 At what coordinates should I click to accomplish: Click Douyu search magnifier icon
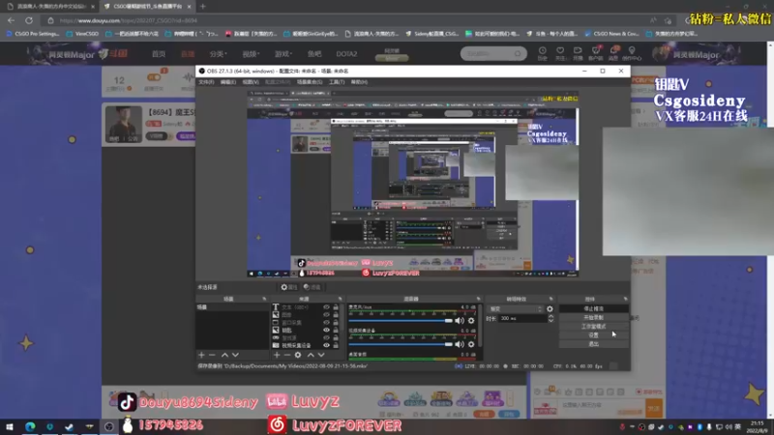coord(518,53)
